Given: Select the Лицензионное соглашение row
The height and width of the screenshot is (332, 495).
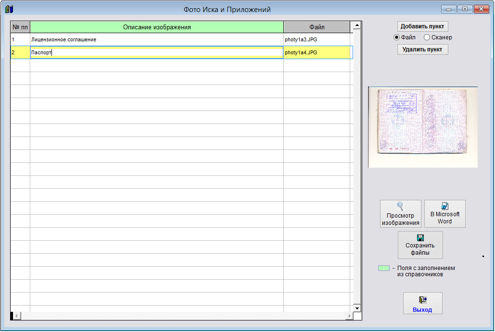Looking at the screenshot, I should tap(156, 39).
